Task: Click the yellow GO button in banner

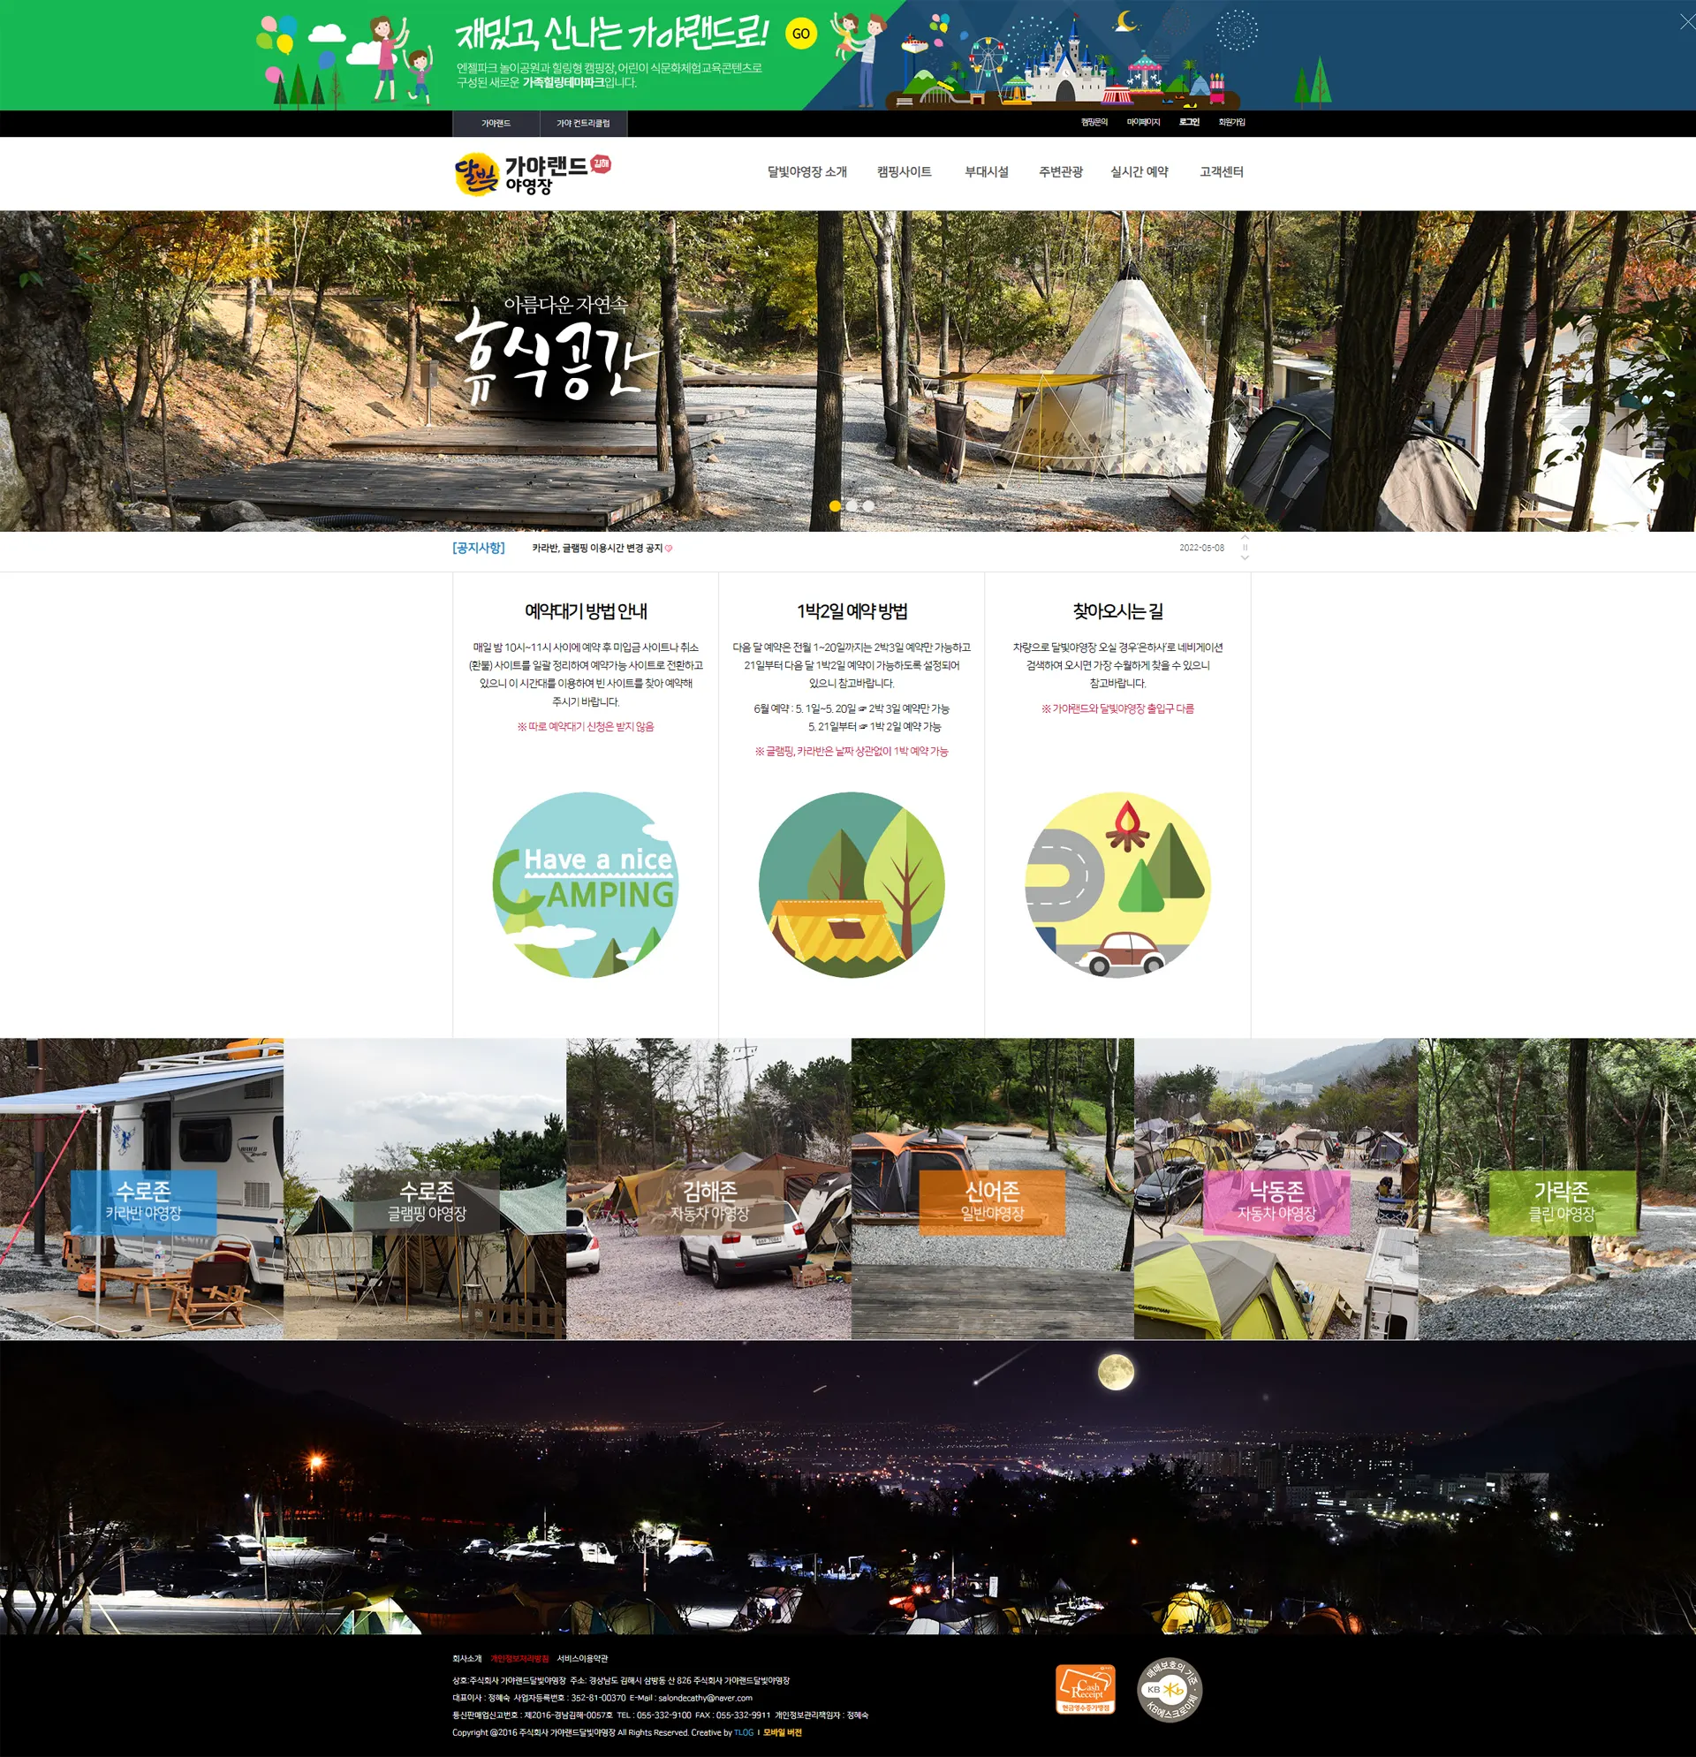Action: pos(800,34)
